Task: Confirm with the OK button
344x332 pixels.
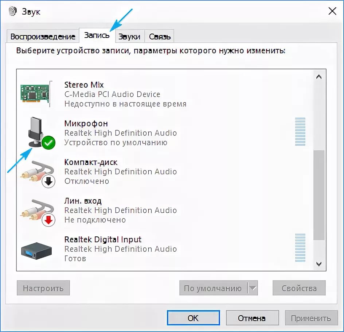Action: click(x=193, y=318)
